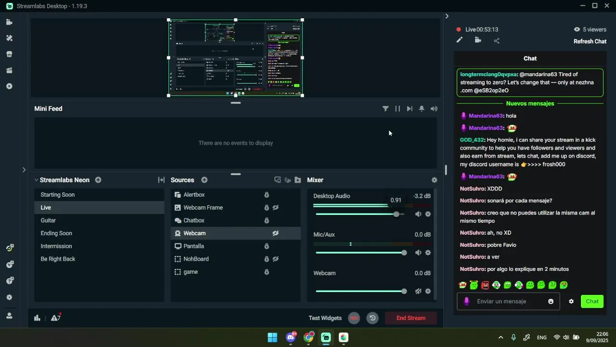This screenshot has width=616, height=347.
Task: Switch to the Guitar scene
Action: tap(99, 221)
